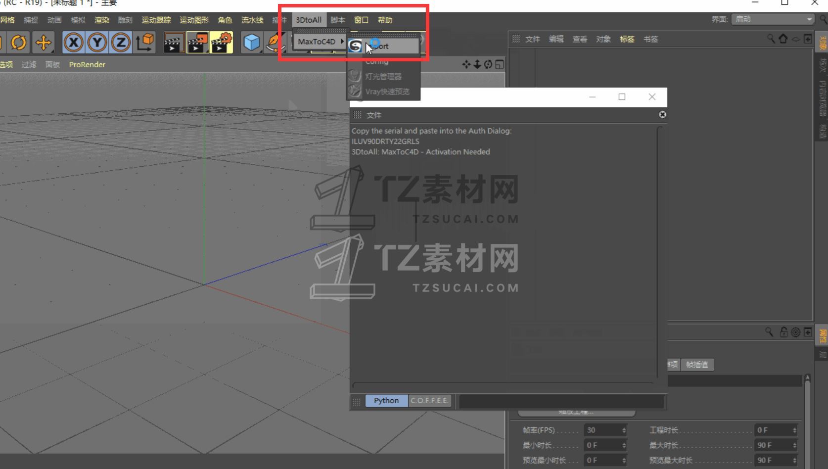Screen dimensions: 828x469
Task: Toggle the viewport layout maximize icon
Action: pos(500,64)
